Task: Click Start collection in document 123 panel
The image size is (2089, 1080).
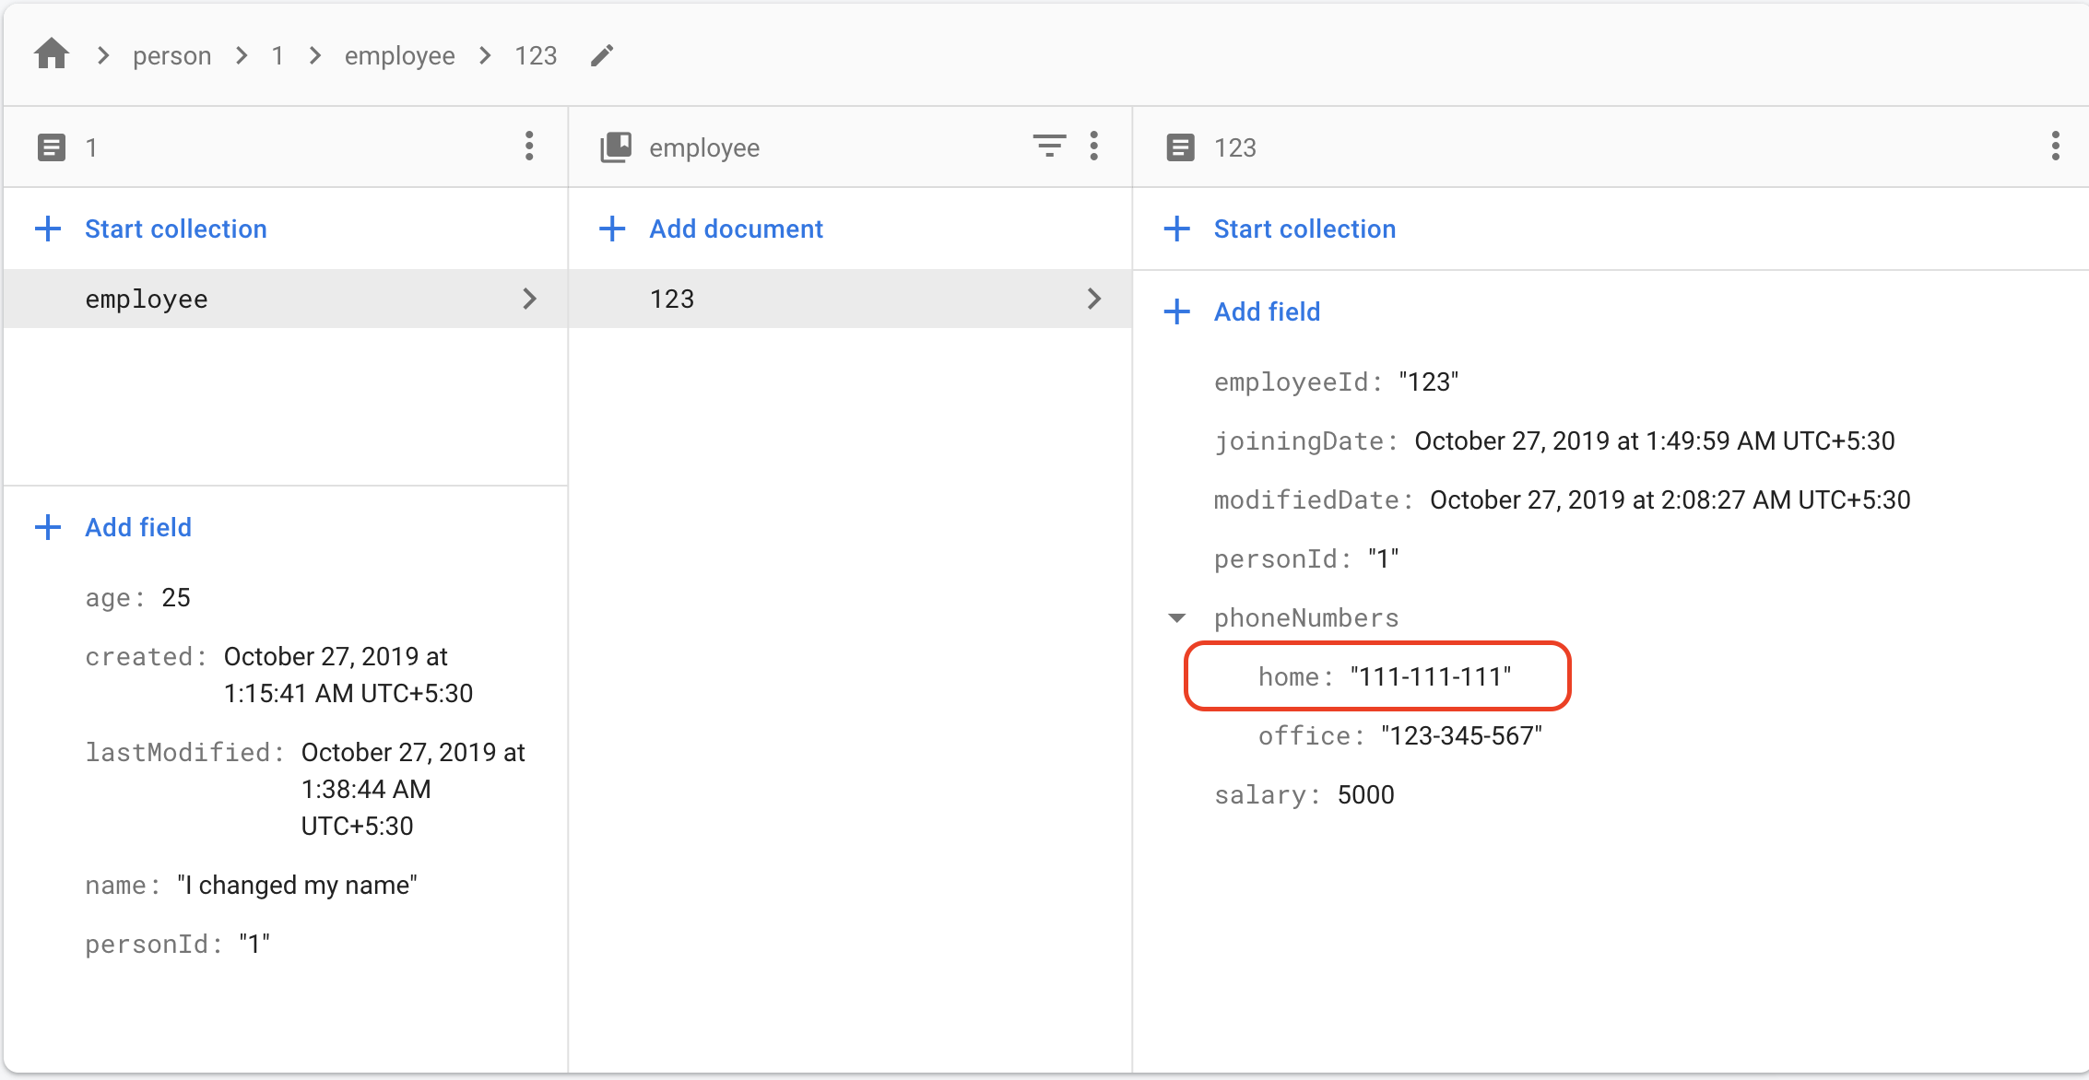Action: [1304, 229]
